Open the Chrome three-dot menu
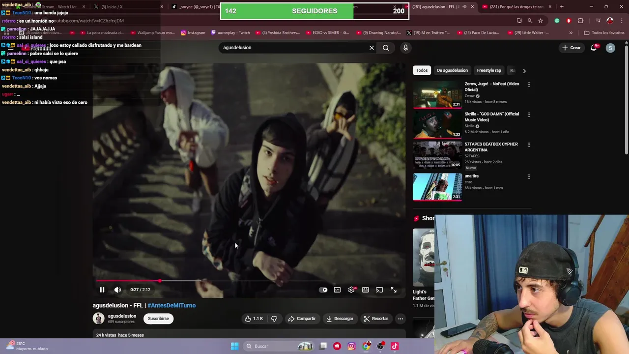The height and width of the screenshot is (354, 629). [622, 21]
